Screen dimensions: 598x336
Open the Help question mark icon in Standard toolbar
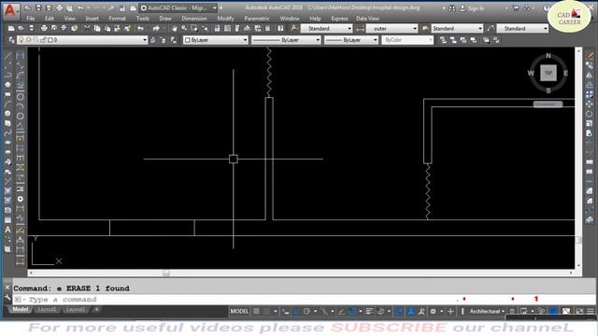point(280,29)
